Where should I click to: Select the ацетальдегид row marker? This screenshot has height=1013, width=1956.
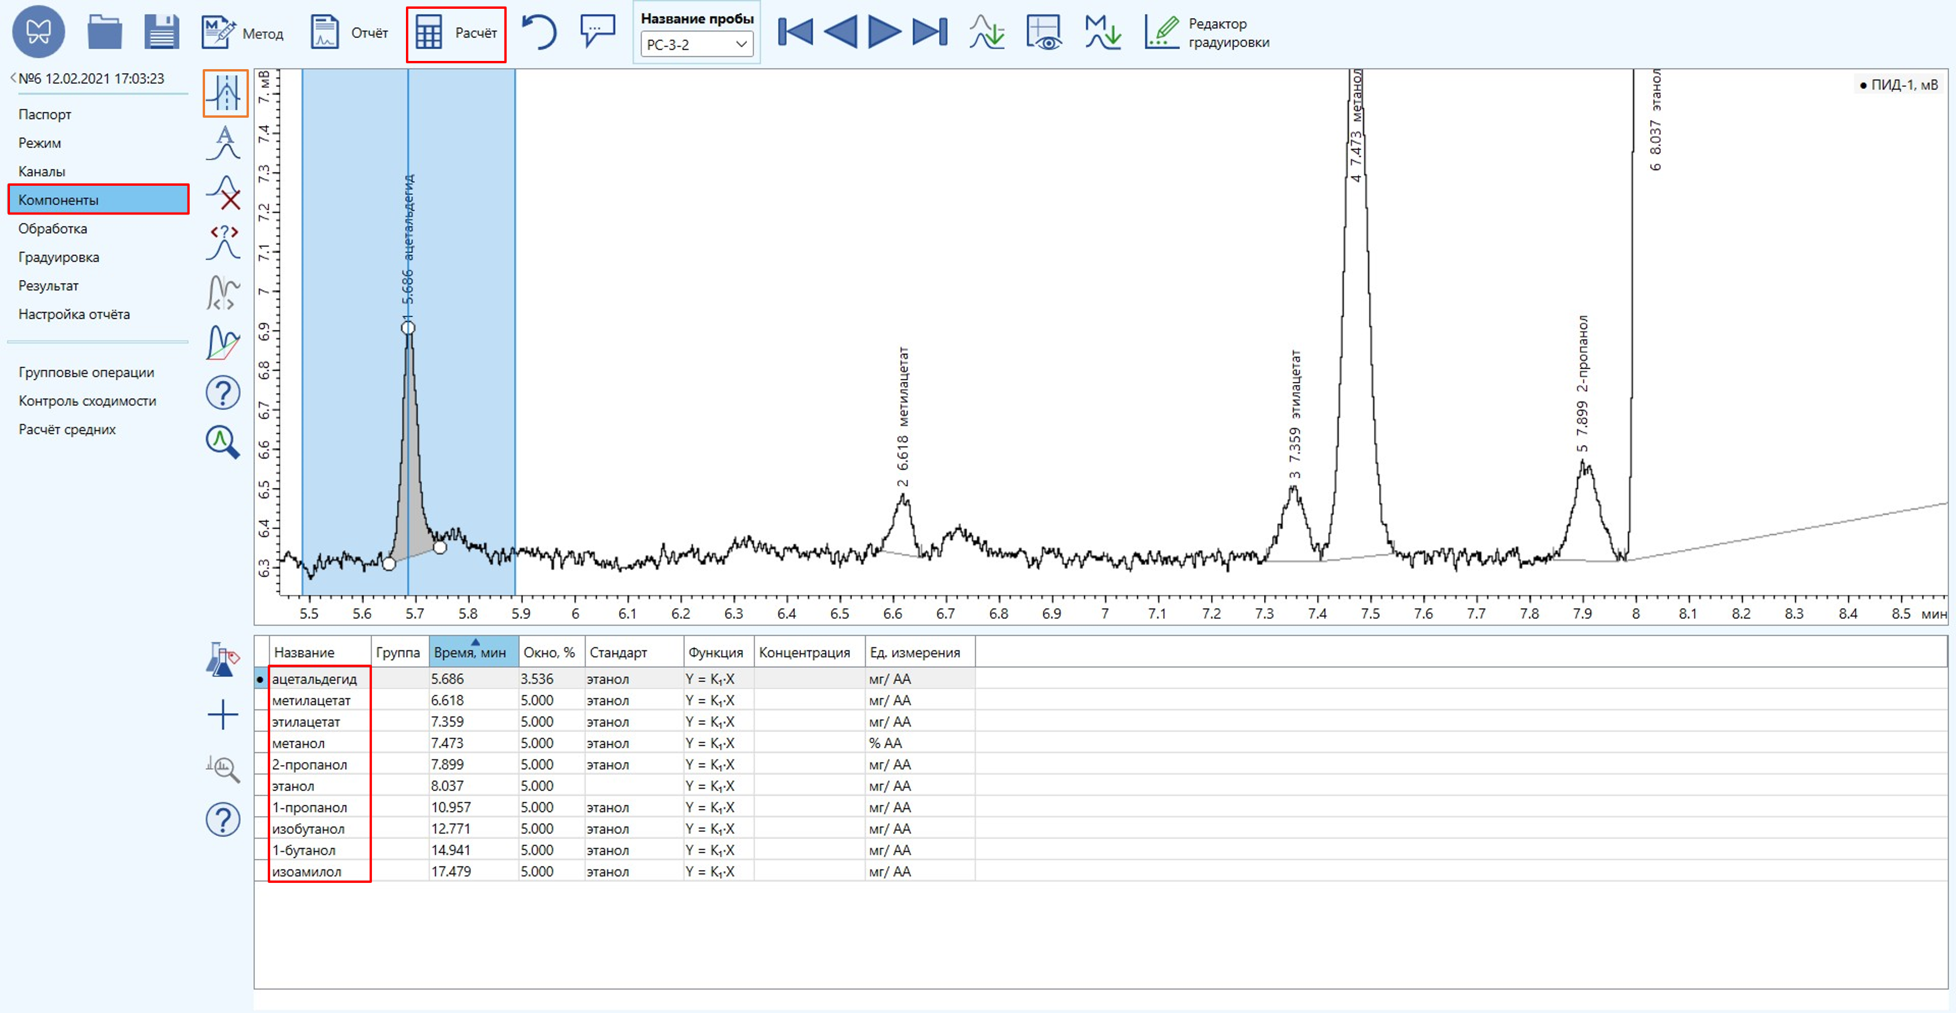[261, 679]
